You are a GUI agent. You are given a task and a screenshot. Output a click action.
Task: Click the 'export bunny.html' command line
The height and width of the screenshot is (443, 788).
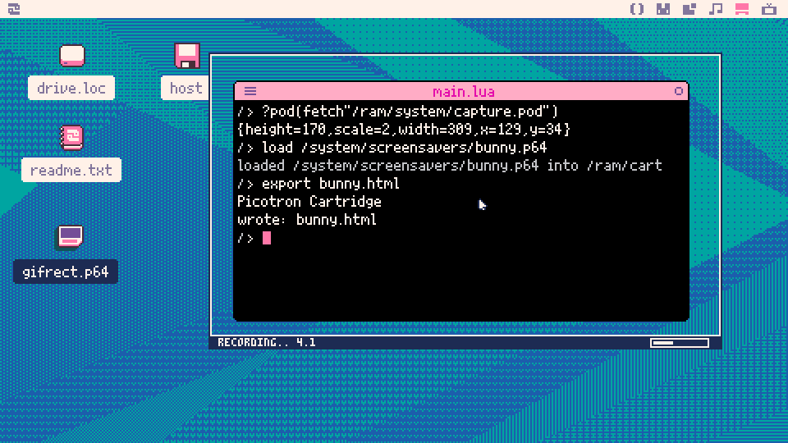pyautogui.click(x=318, y=184)
